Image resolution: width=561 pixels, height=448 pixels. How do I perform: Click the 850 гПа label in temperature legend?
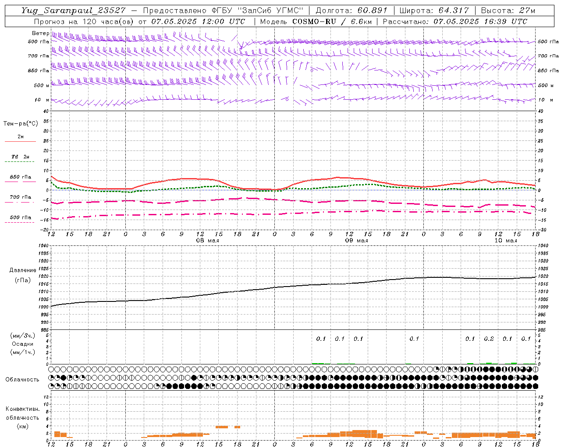[x=21, y=177]
